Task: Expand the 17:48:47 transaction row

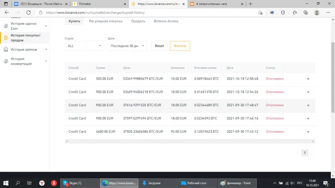Action: (308, 105)
